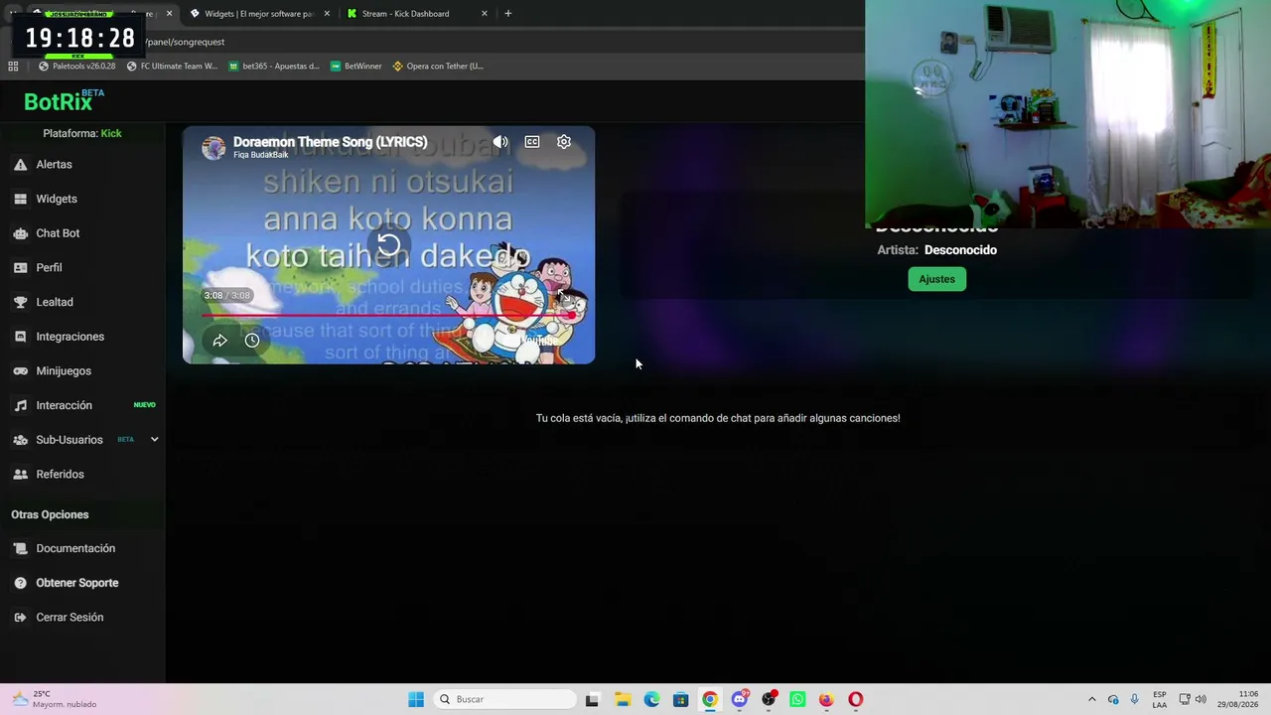1271x715 pixels.
Task: Open Minijuegos in the sidebar
Action: [64, 370]
